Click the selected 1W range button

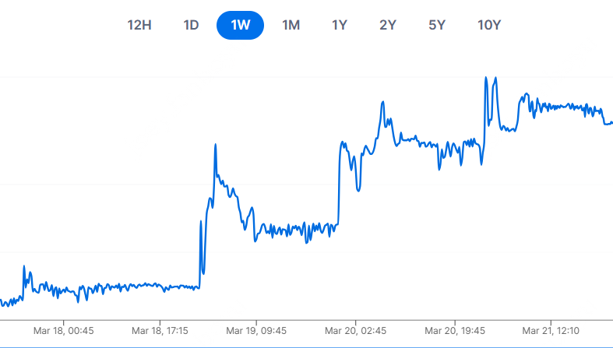(240, 25)
